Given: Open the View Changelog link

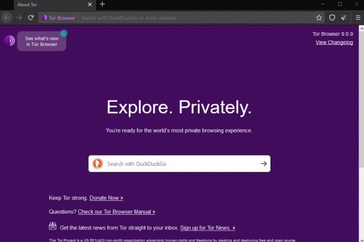Looking at the screenshot, I should tap(334, 42).
